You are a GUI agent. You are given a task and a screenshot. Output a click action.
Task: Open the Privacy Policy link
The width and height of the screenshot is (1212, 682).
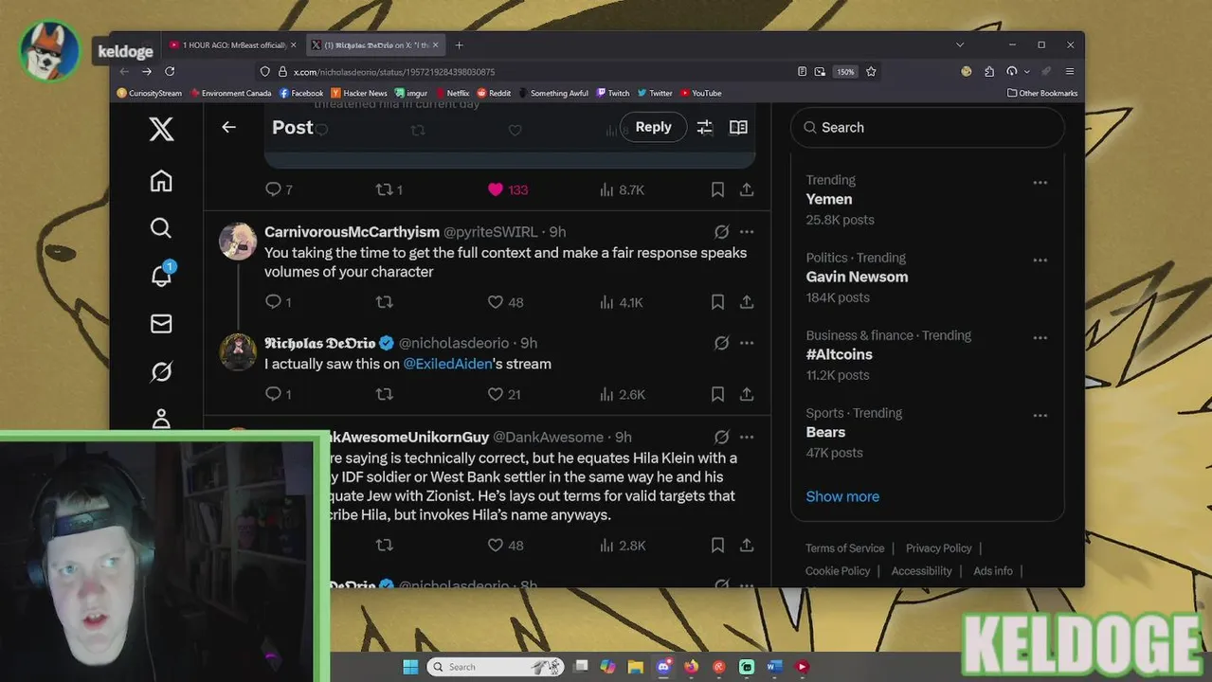pyautogui.click(x=938, y=548)
